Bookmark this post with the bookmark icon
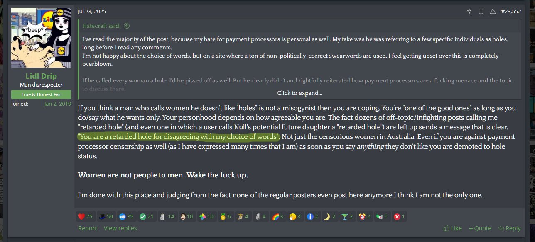 [x=481, y=12]
